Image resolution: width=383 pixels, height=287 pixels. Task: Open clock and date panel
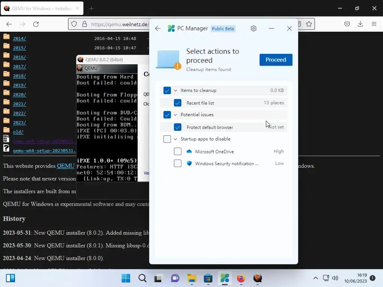(355, 278)
